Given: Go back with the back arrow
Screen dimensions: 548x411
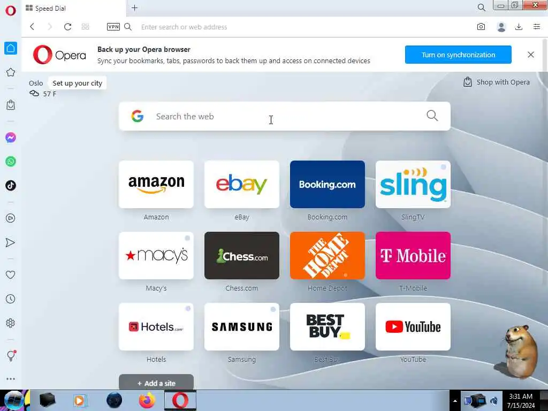Looking at the screenshot, I should coord(32,27).
